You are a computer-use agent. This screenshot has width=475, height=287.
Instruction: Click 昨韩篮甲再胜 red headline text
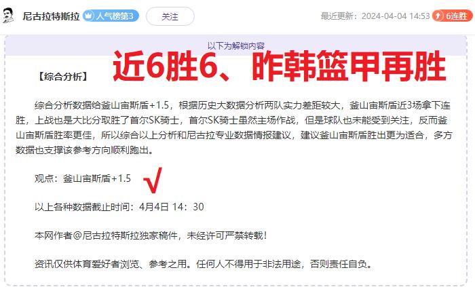[349, 66]
